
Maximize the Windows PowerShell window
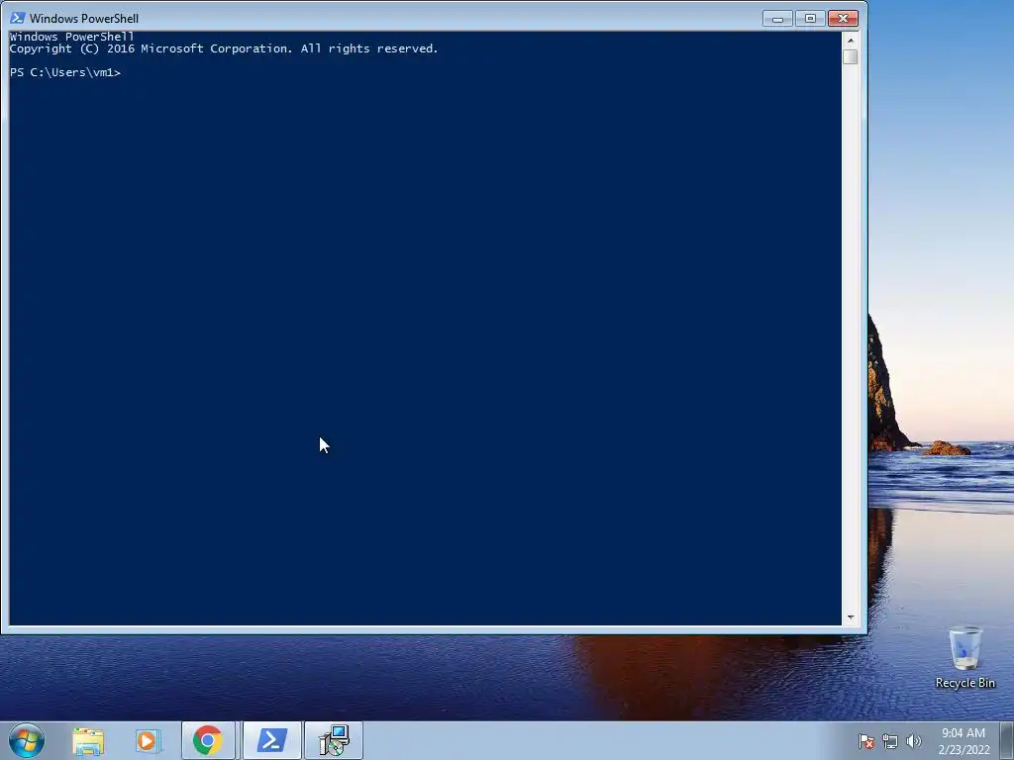pos(810,19)
